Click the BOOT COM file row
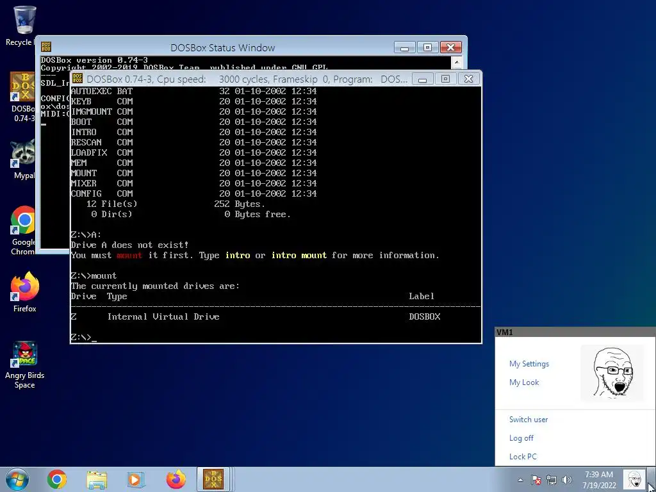656x492 pixels. click(193, 122)
